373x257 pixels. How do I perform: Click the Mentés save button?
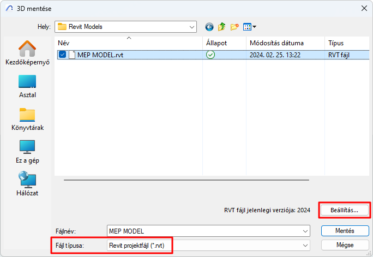345,231
